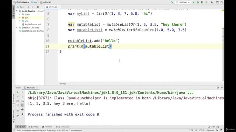The image size is (236, 132).
Task: Open the Project Structure dialog icon
Action: pos(212,2)
